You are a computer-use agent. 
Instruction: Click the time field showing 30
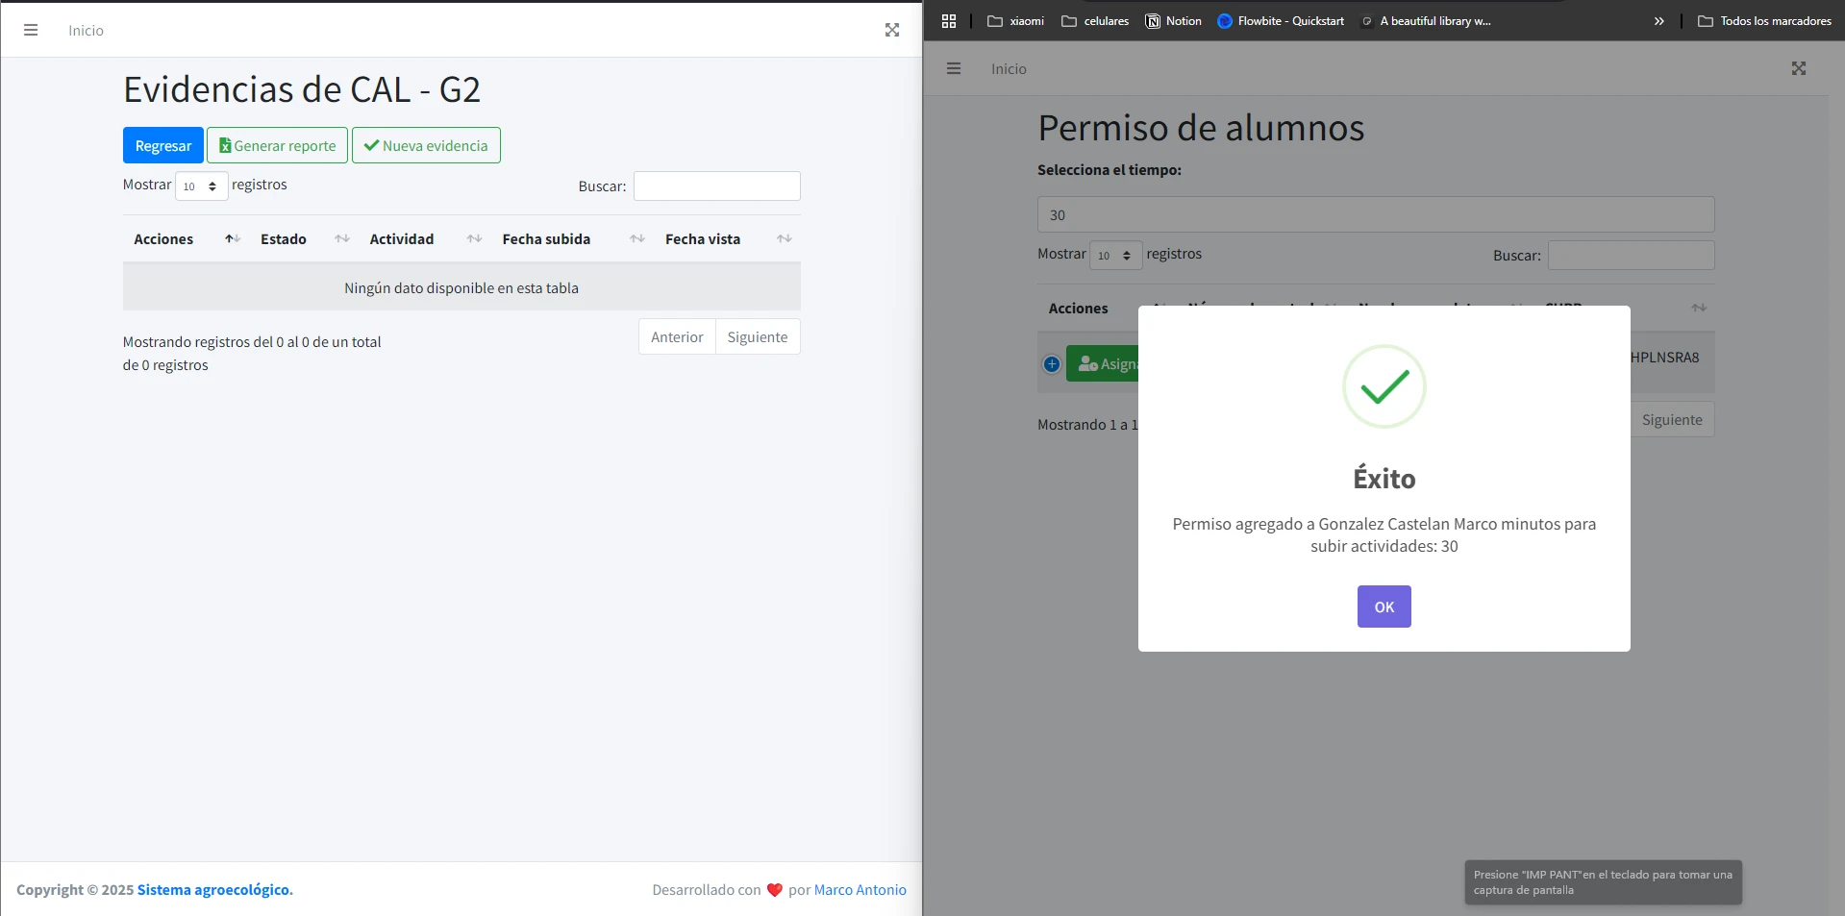[1376, 214]
